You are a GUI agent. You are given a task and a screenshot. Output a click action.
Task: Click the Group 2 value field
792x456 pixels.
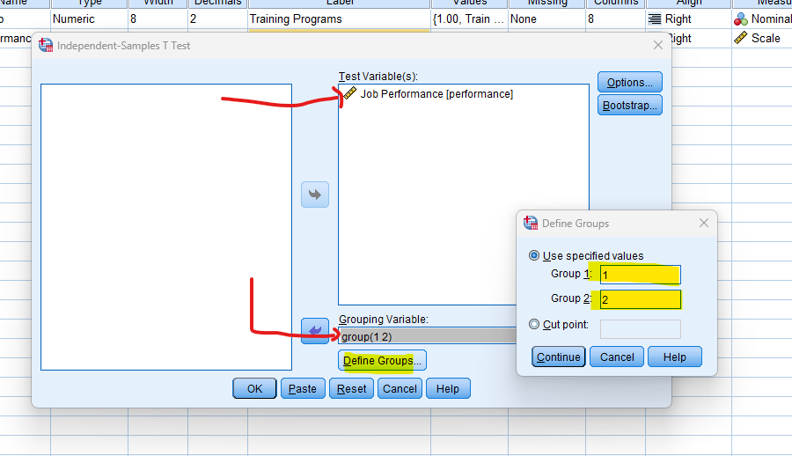tap(640, 299)
